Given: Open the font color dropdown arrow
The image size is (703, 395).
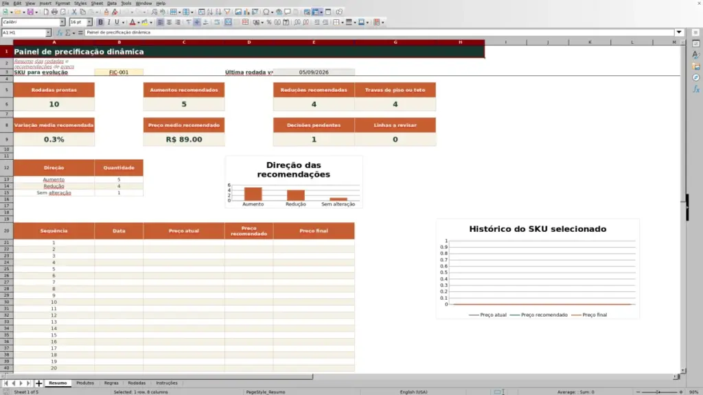Looking at the screenshot, I should 139,22.
